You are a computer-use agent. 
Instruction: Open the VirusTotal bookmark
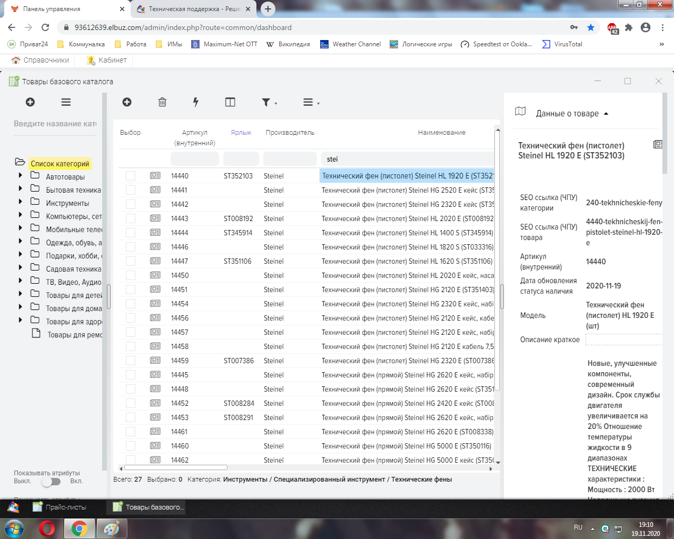562,44
